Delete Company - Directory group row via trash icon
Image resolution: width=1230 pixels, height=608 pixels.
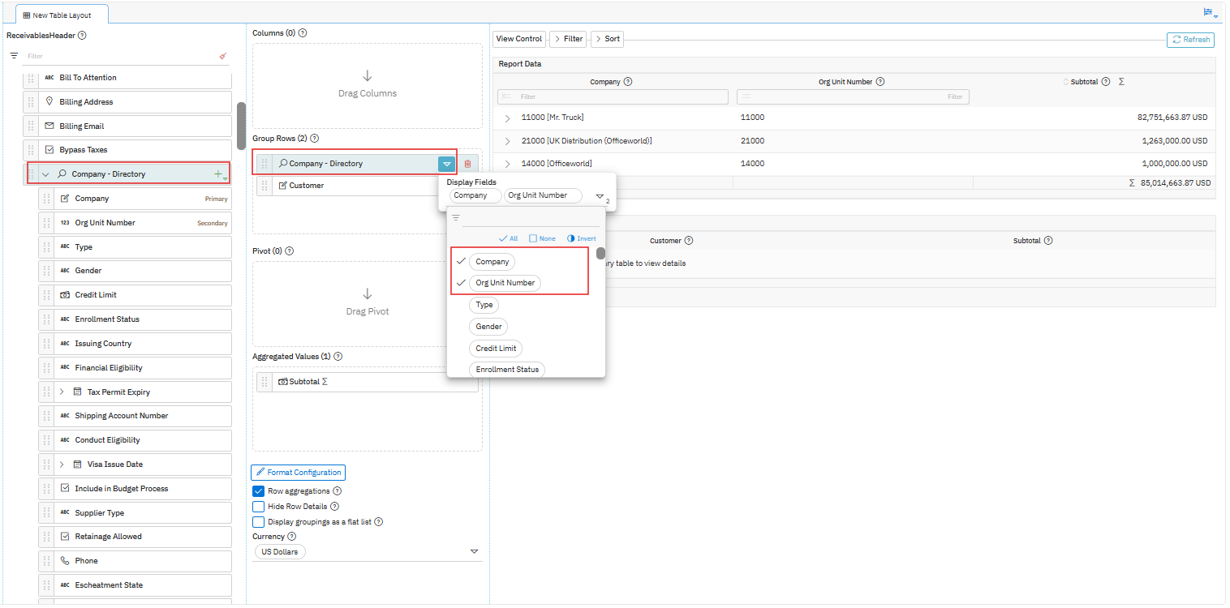tap(467, 164)
